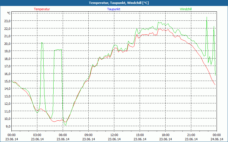Click the '21:00' time axis label

[x=191, y=135]
